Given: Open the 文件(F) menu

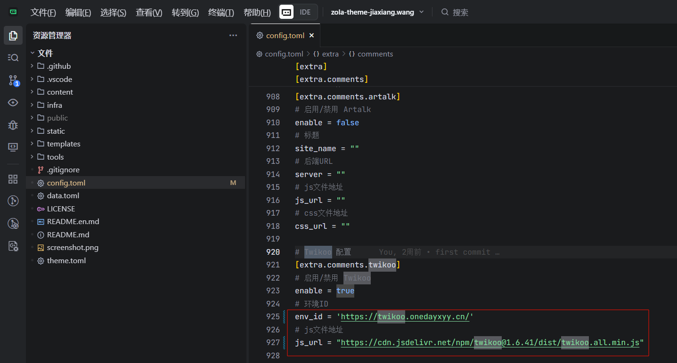Looking at the screenshot, I should pos(43,13).
